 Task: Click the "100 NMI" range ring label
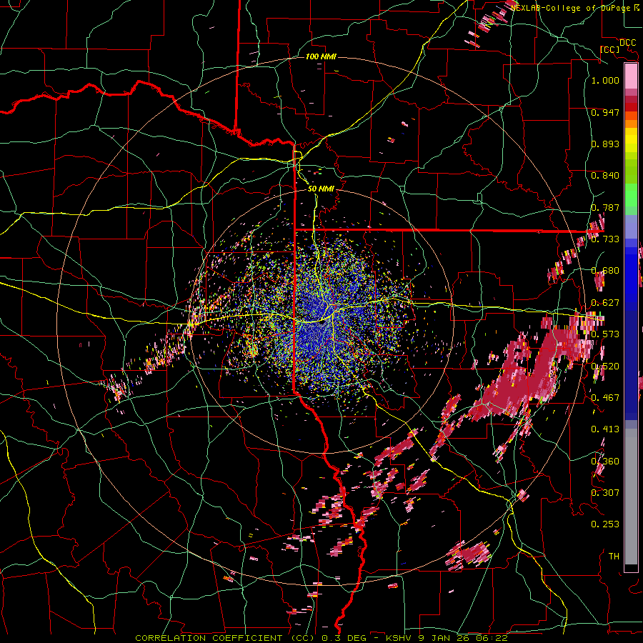(321, 56)
